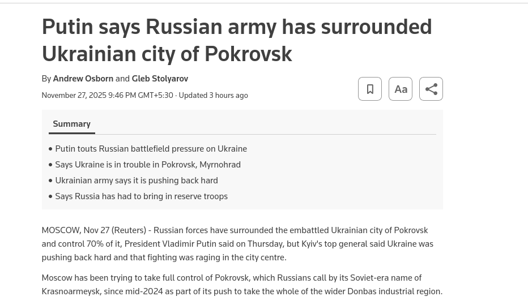Click the "MOSCOW, Nov 27 (Reuters)" dateline
The image size is (528, 305).
[x=93, y=230]
